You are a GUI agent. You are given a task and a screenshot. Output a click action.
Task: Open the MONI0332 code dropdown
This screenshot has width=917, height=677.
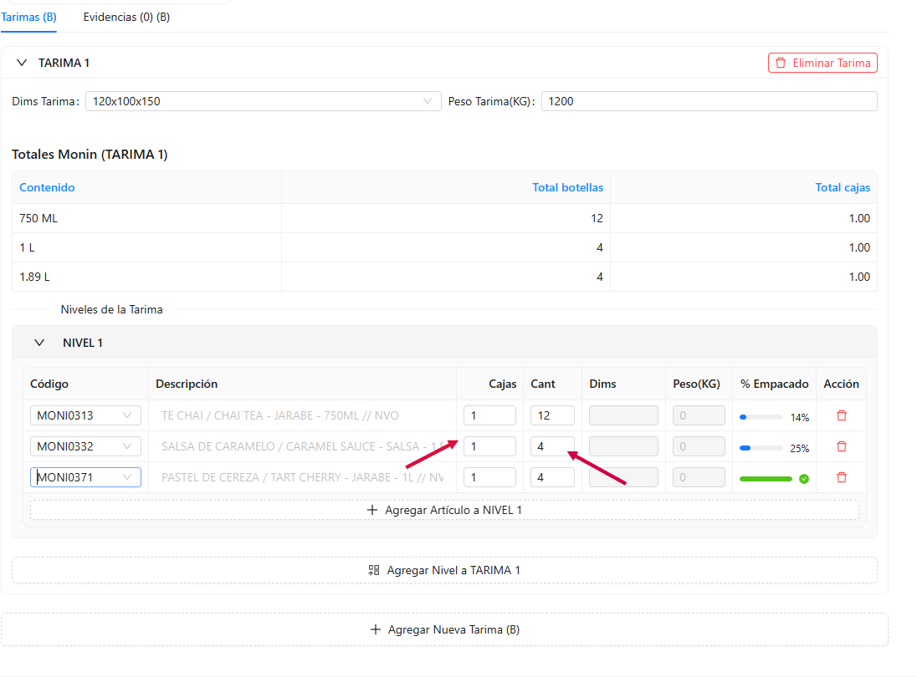click(x=85, y=446)
